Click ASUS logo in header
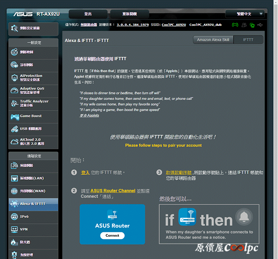 point(23,14)
